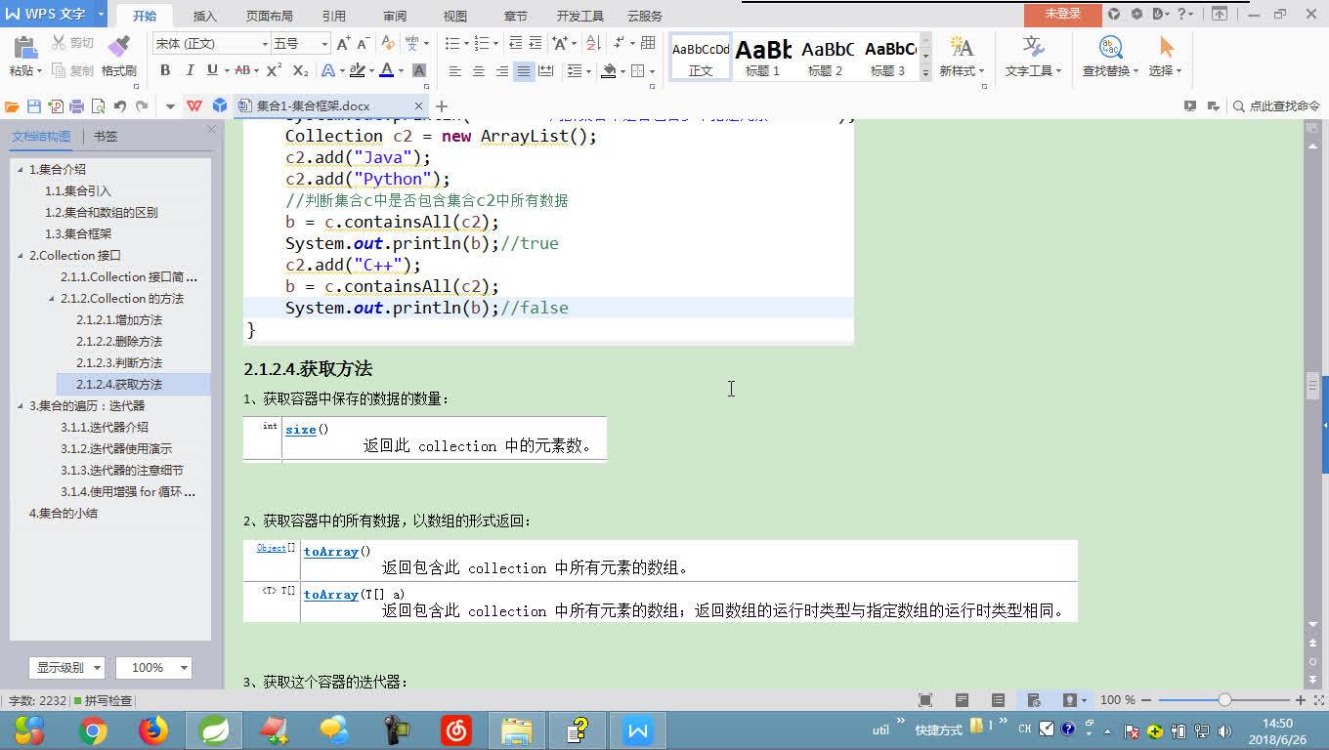Open the 插入 ribbon tab
This screenshot has height=750, width=1329.
205,16
